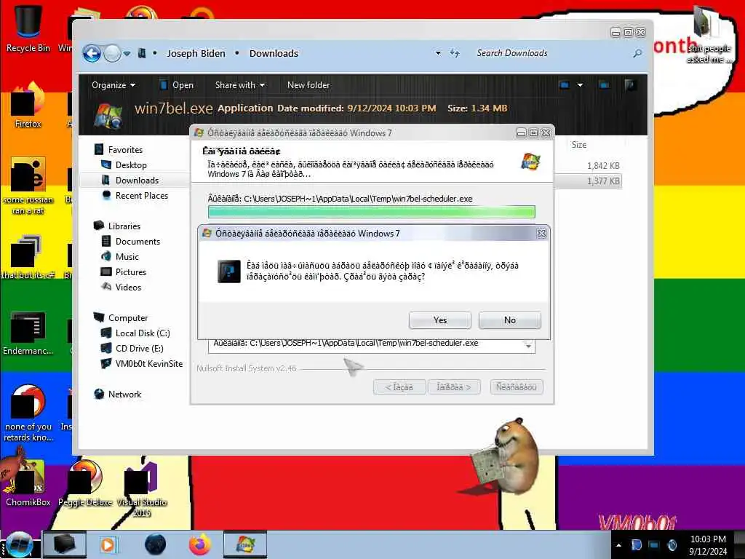This screenshot has height=559, width=745.
Task: Open Firefox from the taskbar
Action: [199, 544]
